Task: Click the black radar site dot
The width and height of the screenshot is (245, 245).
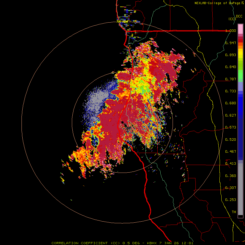Action: click(x=122, y=122)
